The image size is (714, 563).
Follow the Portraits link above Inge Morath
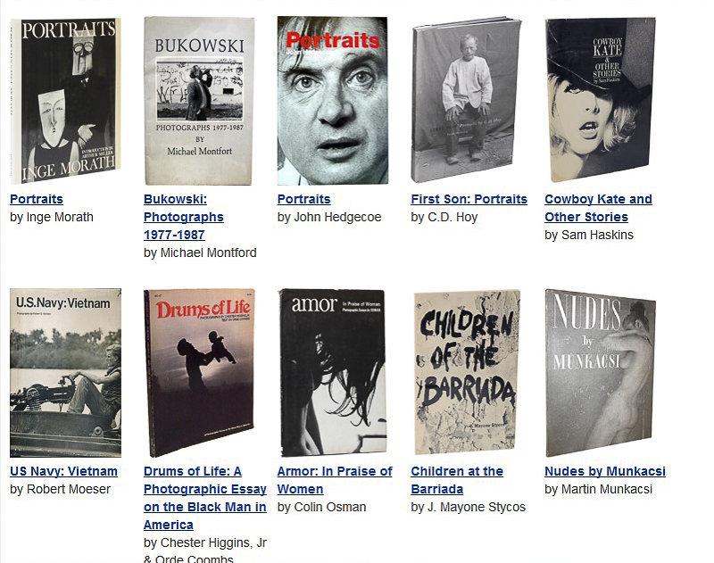[37, 199]
